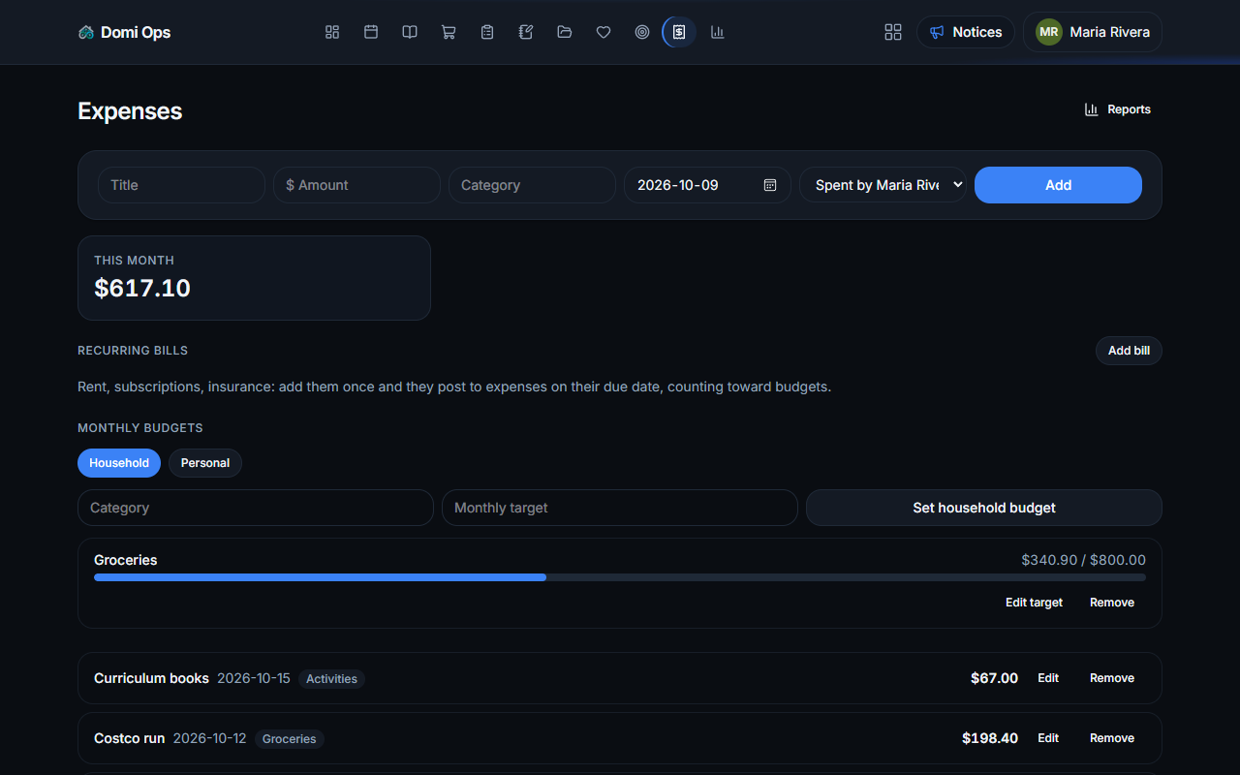
Task: Select the active receipt dollar expenses icon
Action: [679, 32]
